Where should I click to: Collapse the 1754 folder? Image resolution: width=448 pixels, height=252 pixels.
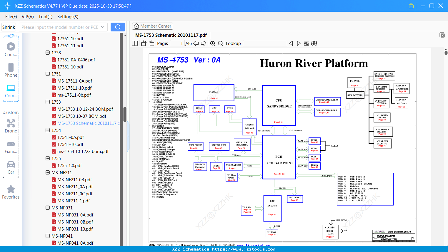[x=48, y=130]
